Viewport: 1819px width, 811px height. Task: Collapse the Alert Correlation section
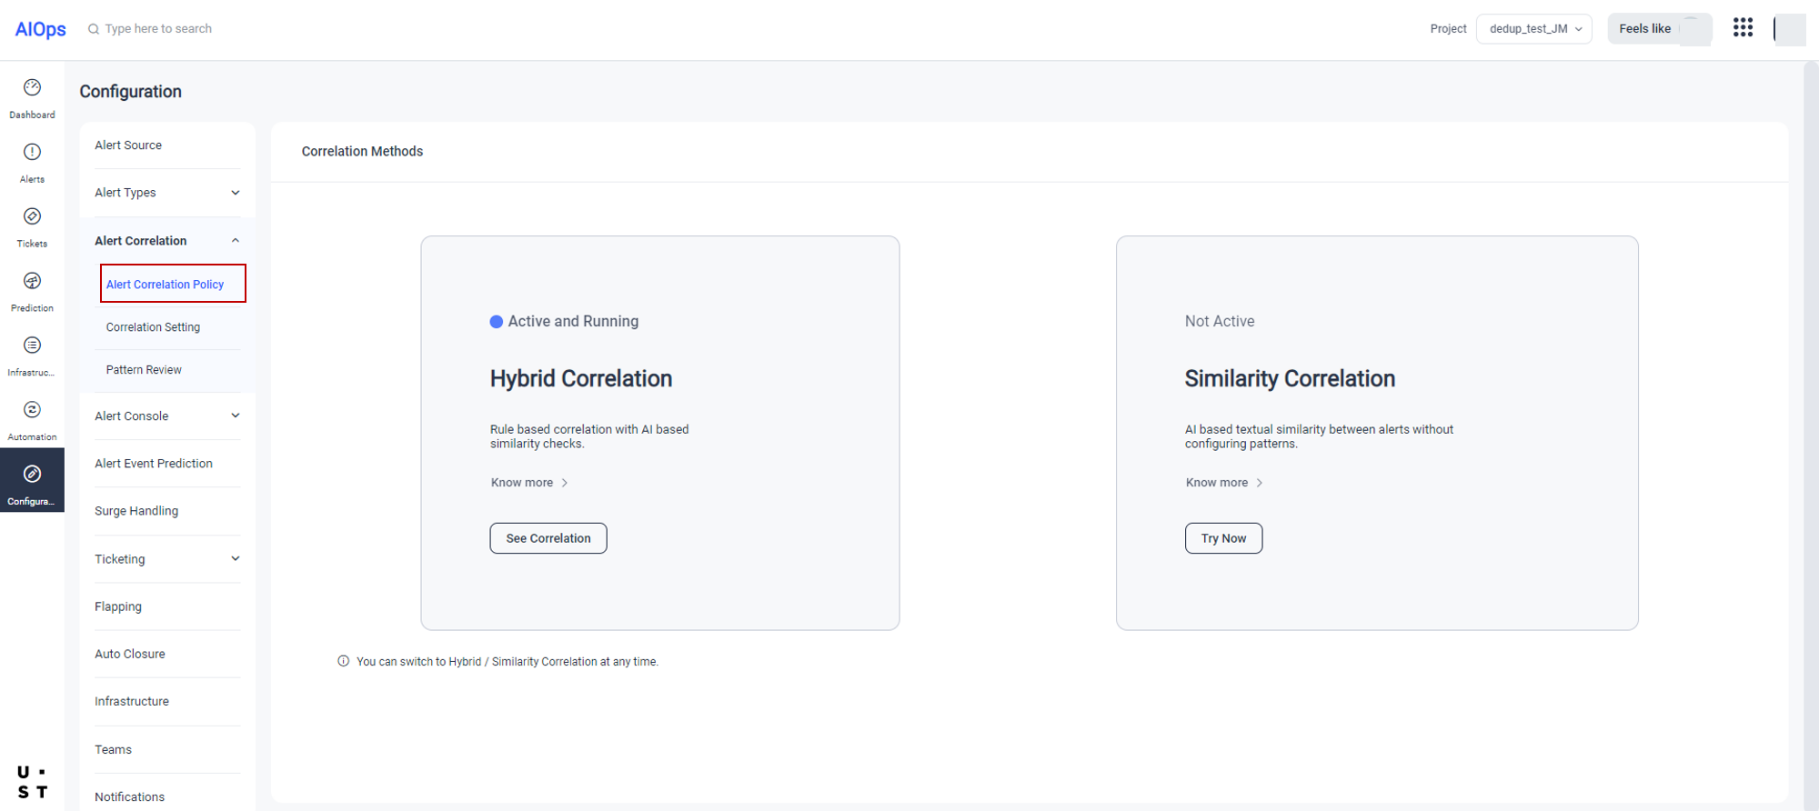pos(236,241)
